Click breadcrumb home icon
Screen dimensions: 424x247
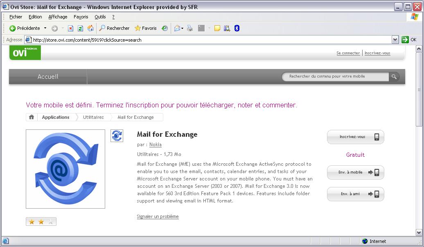[32, 117]
